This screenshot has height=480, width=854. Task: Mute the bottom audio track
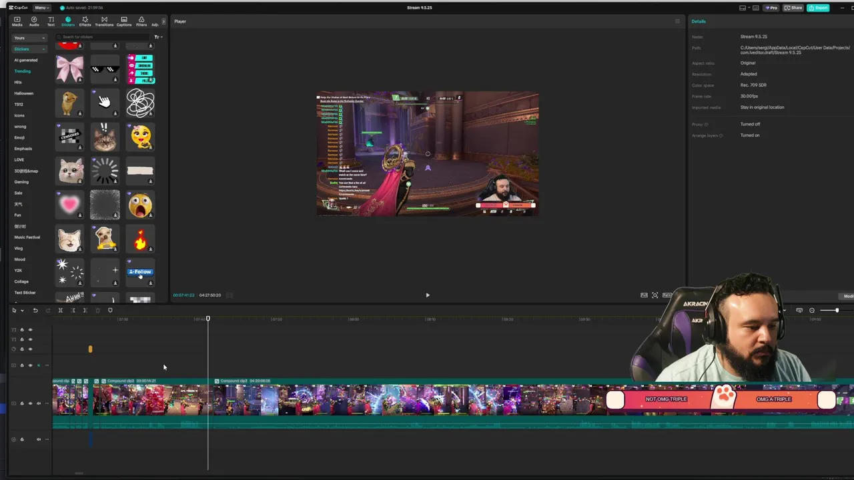pyautogui.click(x=38, y=439)
